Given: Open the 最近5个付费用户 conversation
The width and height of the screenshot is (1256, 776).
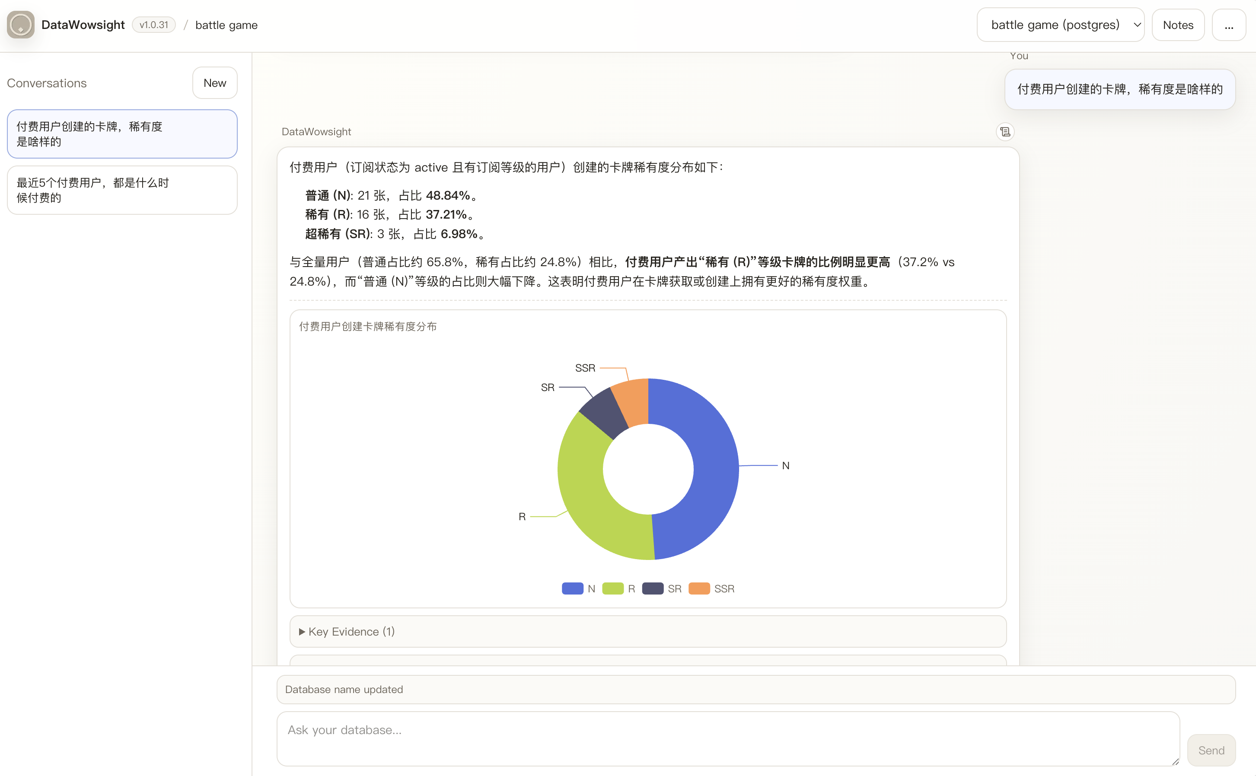Looking at the screenshot, I should (x=121, y=190).
